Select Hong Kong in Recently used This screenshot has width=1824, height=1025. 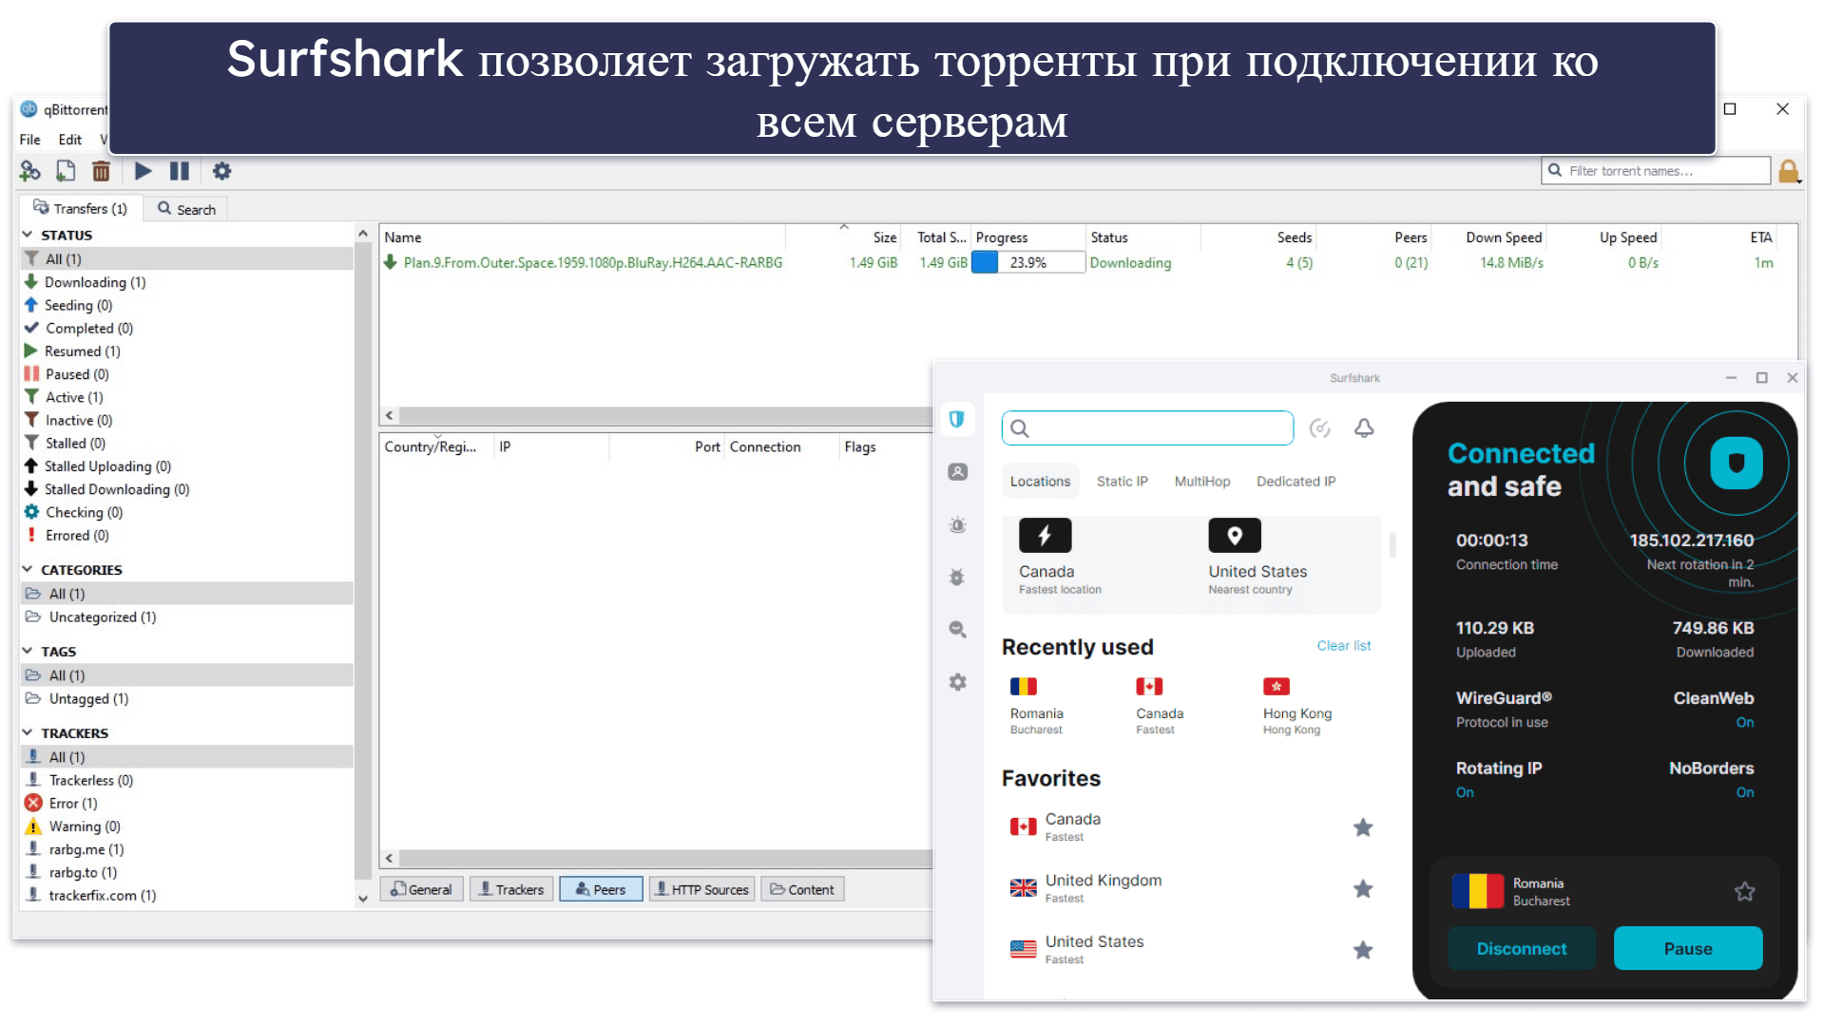pos(1296,706)
